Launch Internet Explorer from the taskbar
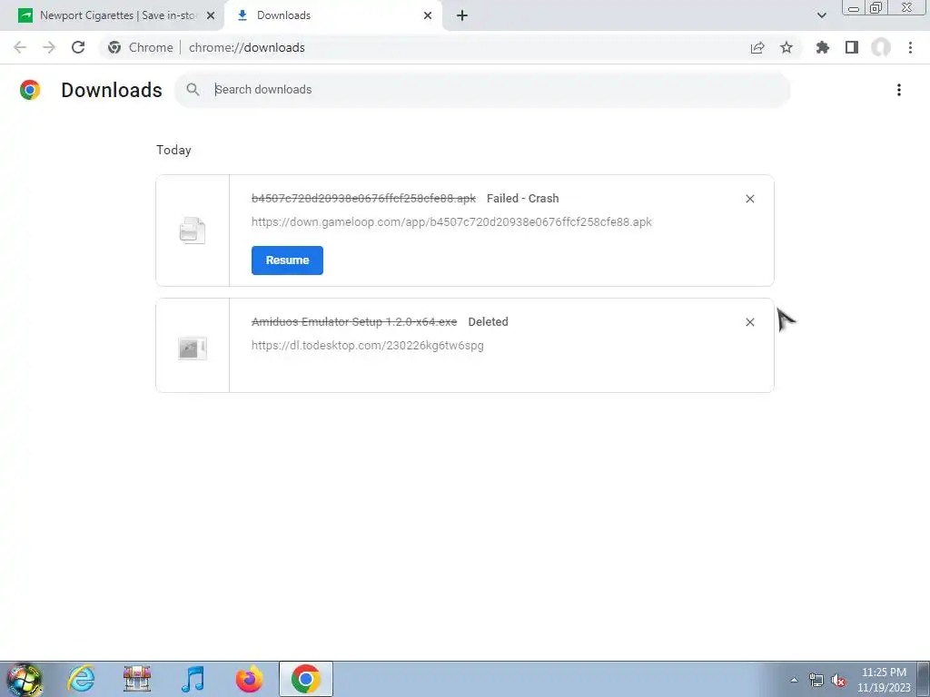This screenshot has height=697, width=930. click(81, 679)
